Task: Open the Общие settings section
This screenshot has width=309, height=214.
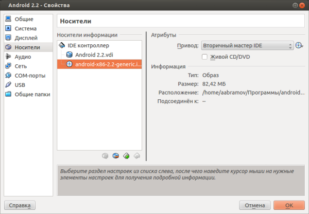Action: (x=24, y=19)
